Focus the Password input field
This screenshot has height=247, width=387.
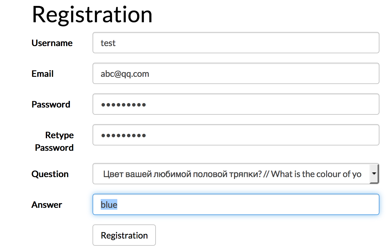point(236,104)
